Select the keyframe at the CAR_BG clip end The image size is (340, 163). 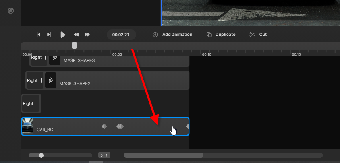[187, 126]
